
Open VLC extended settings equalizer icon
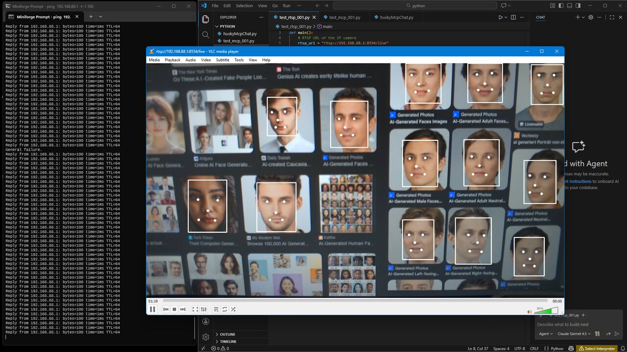point(204,309)
